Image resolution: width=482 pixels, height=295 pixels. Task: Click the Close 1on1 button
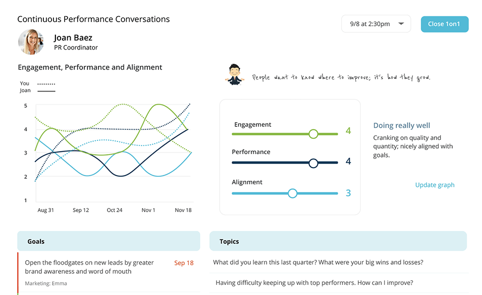(x=445, y=24)
